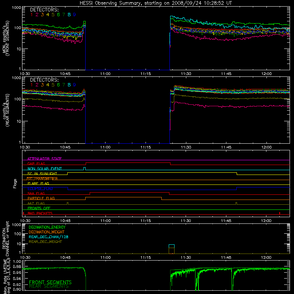Select detector 8 in front segments legend
The height and width of the screenshot is (294, 294).
69,15
